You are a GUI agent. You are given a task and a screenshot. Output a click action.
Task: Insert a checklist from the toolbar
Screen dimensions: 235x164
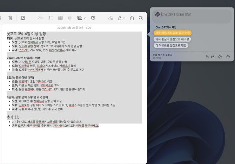51,18
